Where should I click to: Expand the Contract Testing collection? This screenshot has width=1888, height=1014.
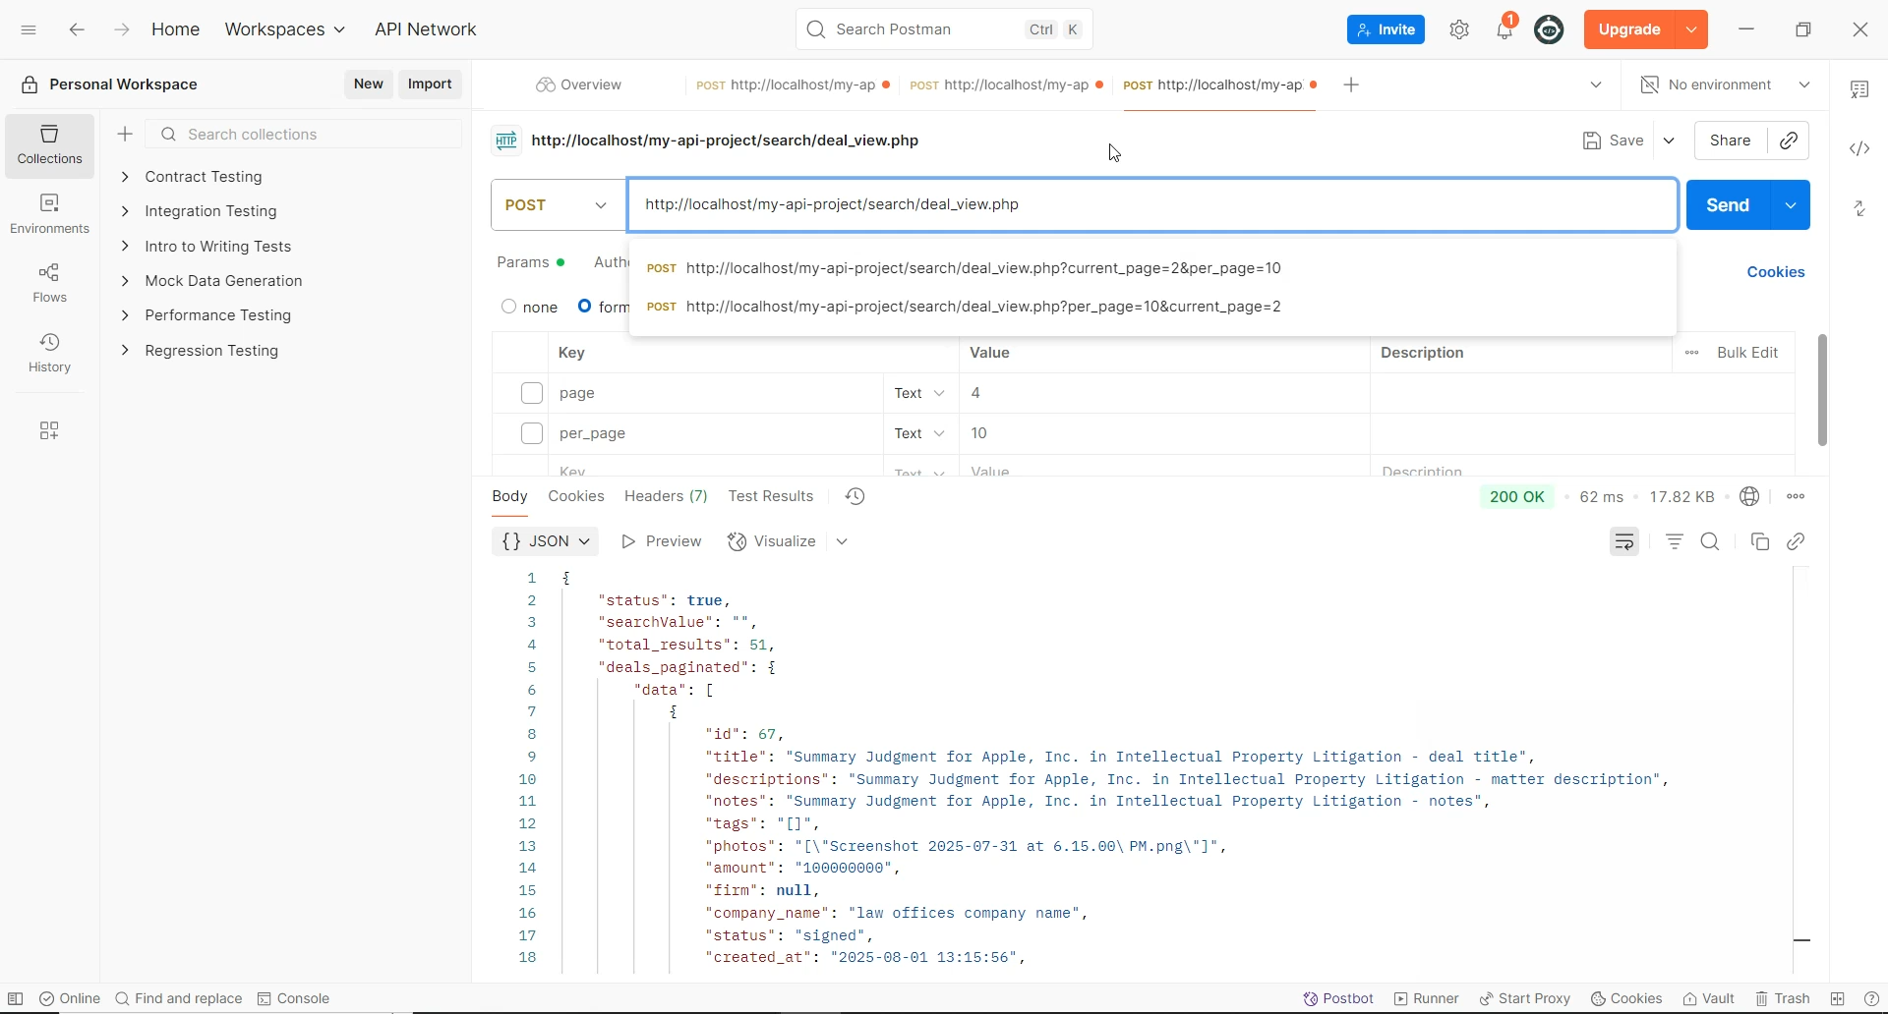pyautogui.click(x=125, y=177)
